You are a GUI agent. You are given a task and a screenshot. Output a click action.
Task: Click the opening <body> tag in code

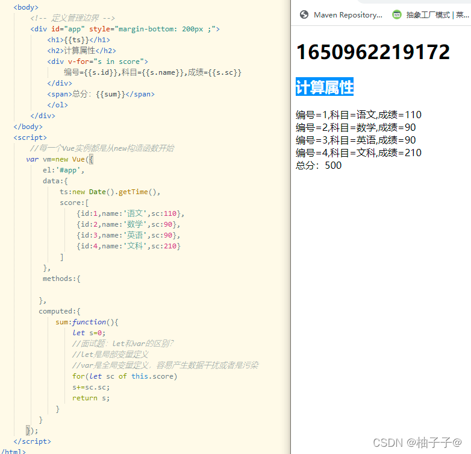(26, 7)
